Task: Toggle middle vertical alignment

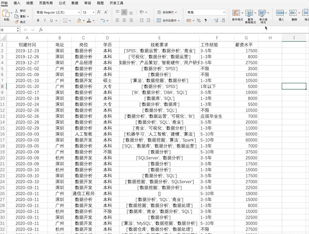Action: (x=124, y=12)
